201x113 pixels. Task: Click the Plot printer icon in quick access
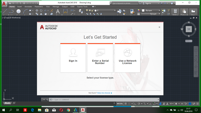[24, 3]
